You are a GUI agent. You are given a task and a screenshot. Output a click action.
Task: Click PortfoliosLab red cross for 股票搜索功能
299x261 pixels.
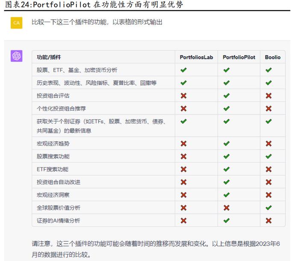(183, 156)
